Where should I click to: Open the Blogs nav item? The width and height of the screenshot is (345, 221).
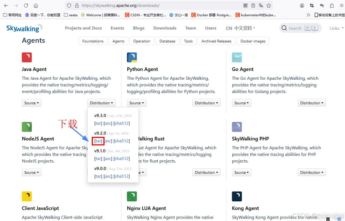tap(139, 28)
